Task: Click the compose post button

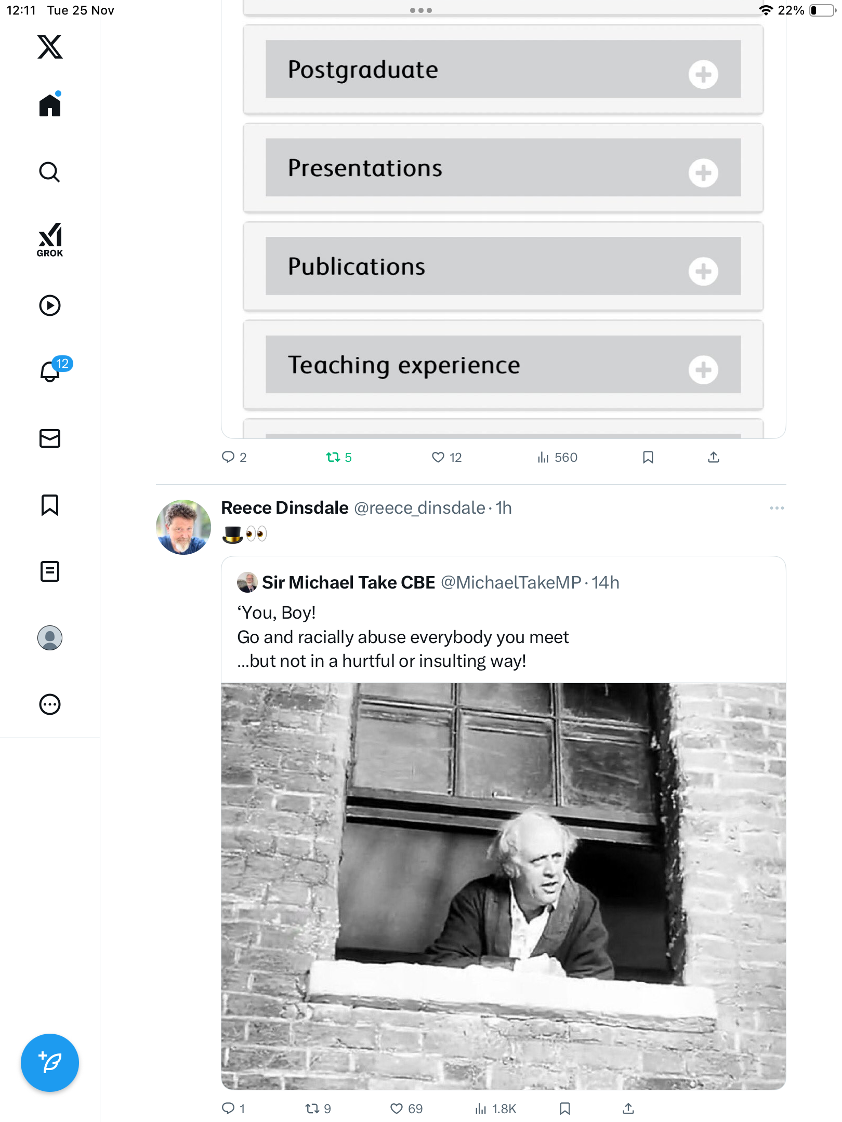Action: click(50, 1063)
